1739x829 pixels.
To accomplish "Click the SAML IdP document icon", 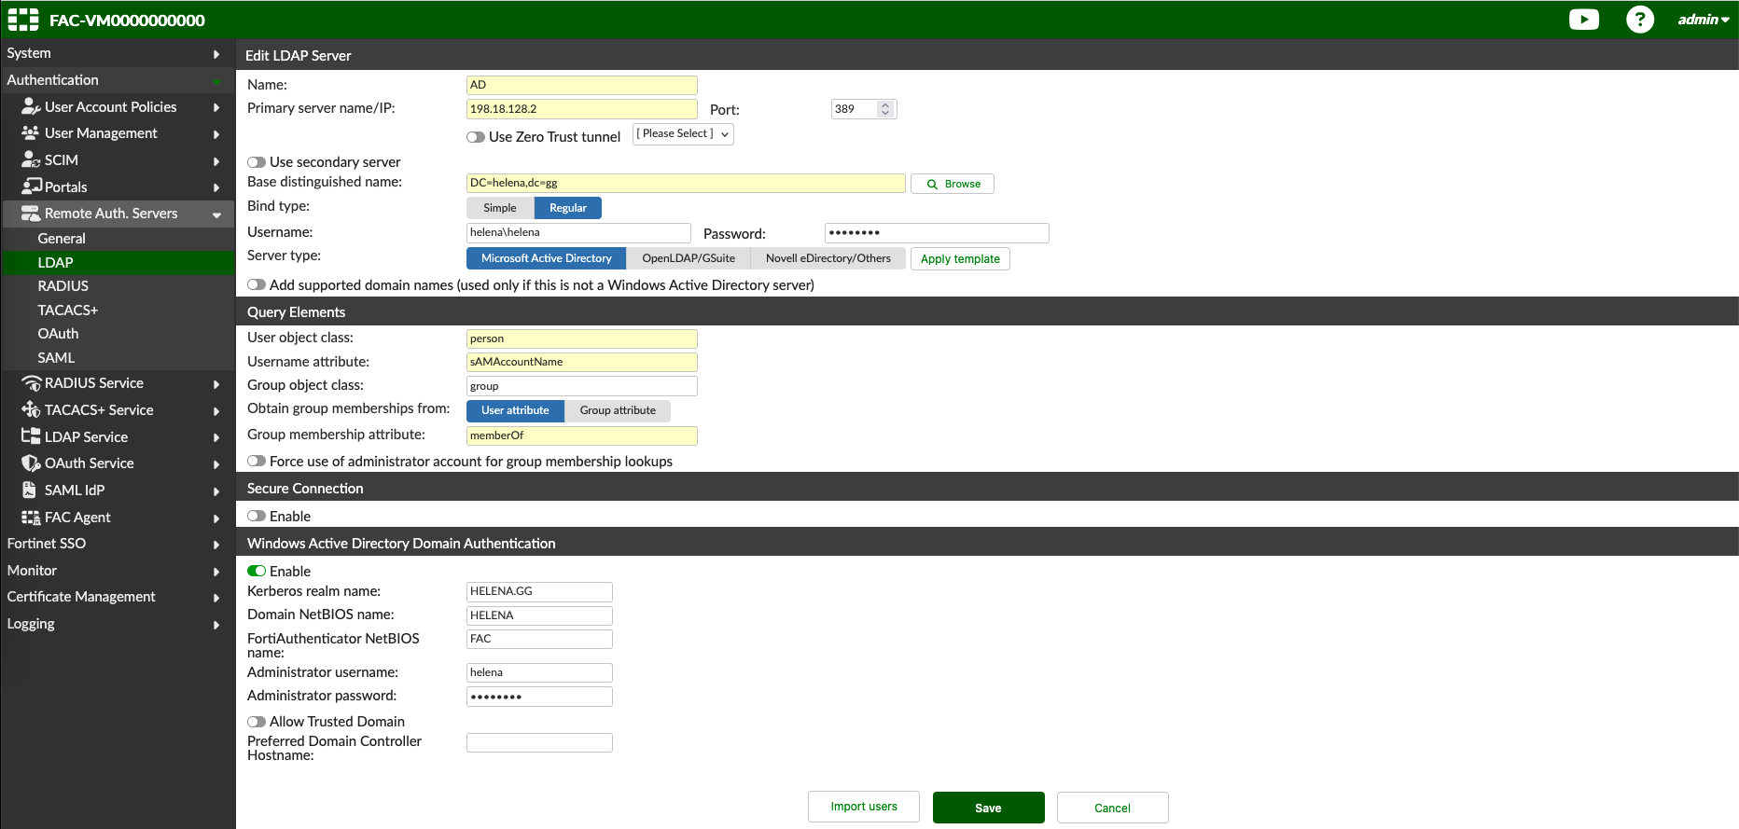I will 30,490.
